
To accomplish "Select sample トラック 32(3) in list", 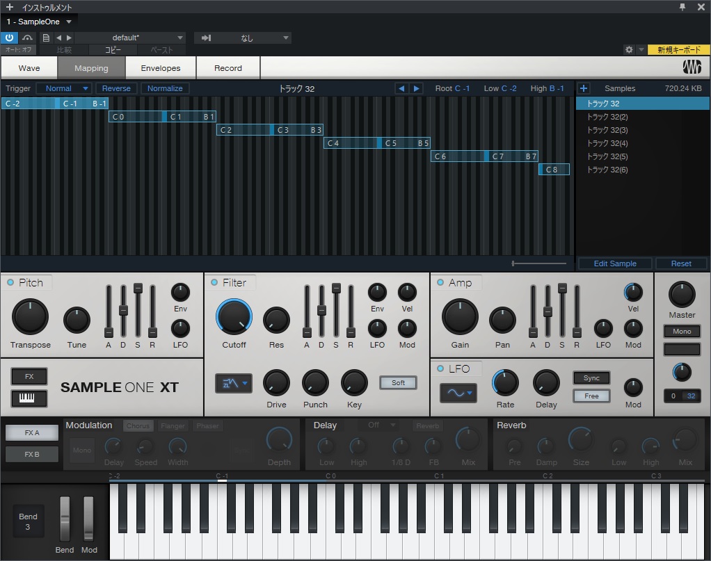I will [x=642, y=130].
